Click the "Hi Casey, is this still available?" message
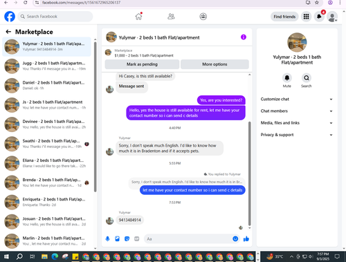The height and width of the screenshot is (262, 346). (x=145, y=76)
